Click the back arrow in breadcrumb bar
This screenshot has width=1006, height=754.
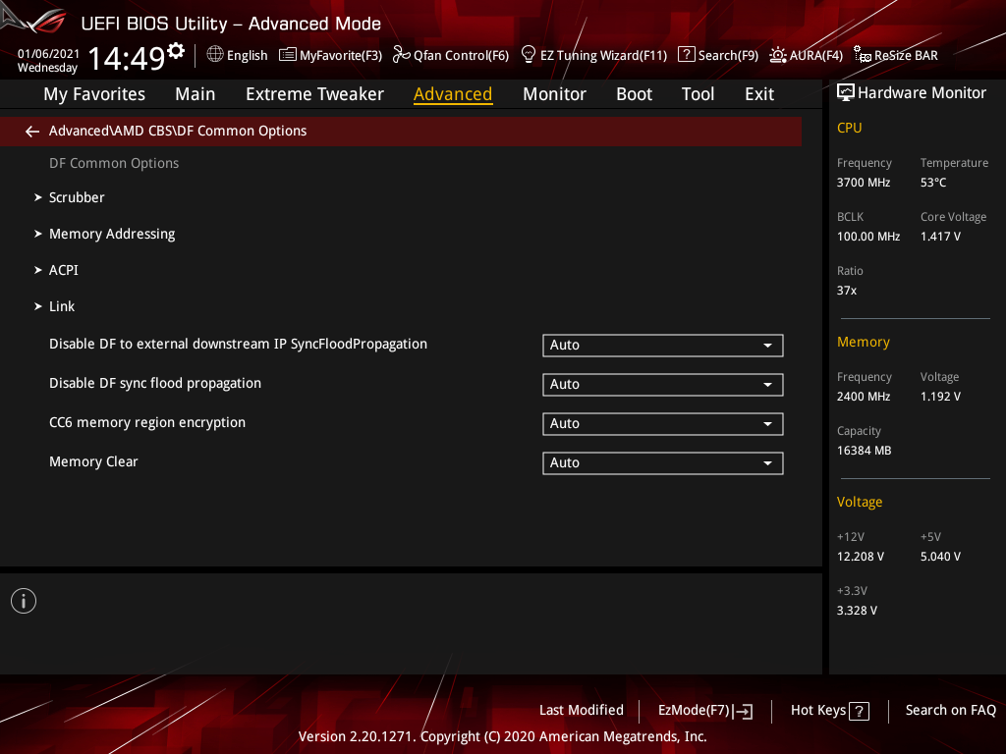point(32,132)
